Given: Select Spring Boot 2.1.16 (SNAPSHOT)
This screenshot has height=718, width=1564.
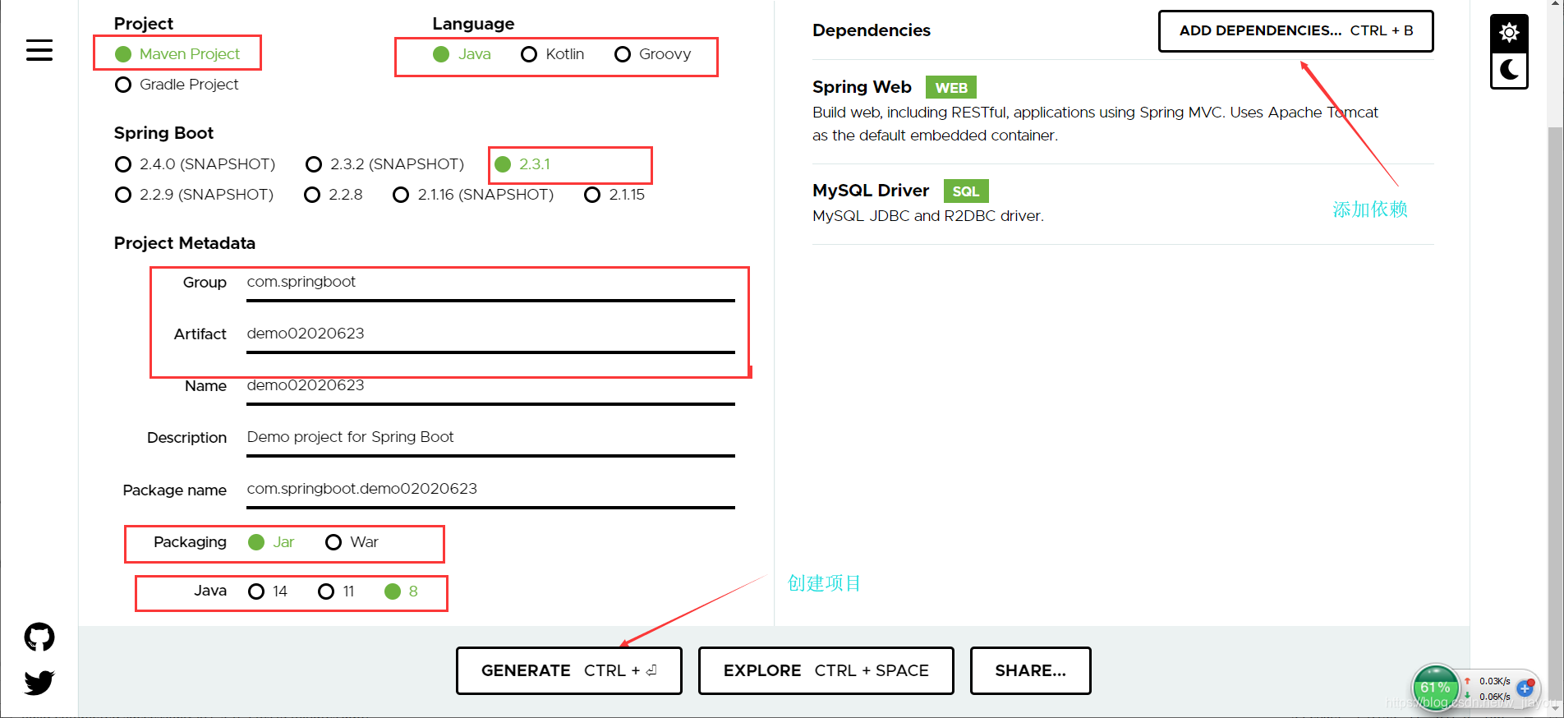Looking at the screenshot, I should point(473,195).
